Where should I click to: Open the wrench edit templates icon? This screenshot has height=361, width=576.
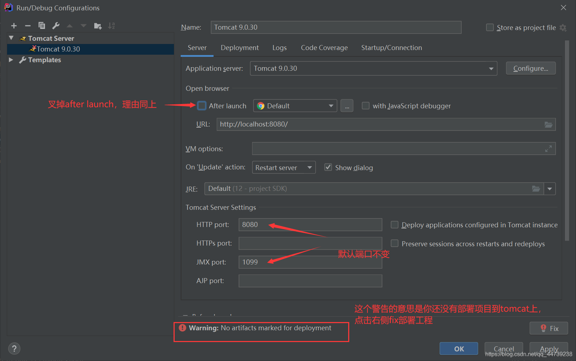56,26
